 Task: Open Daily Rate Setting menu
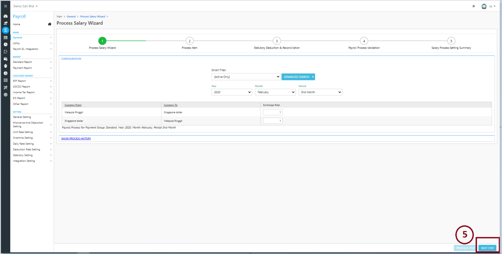[32, 144]
